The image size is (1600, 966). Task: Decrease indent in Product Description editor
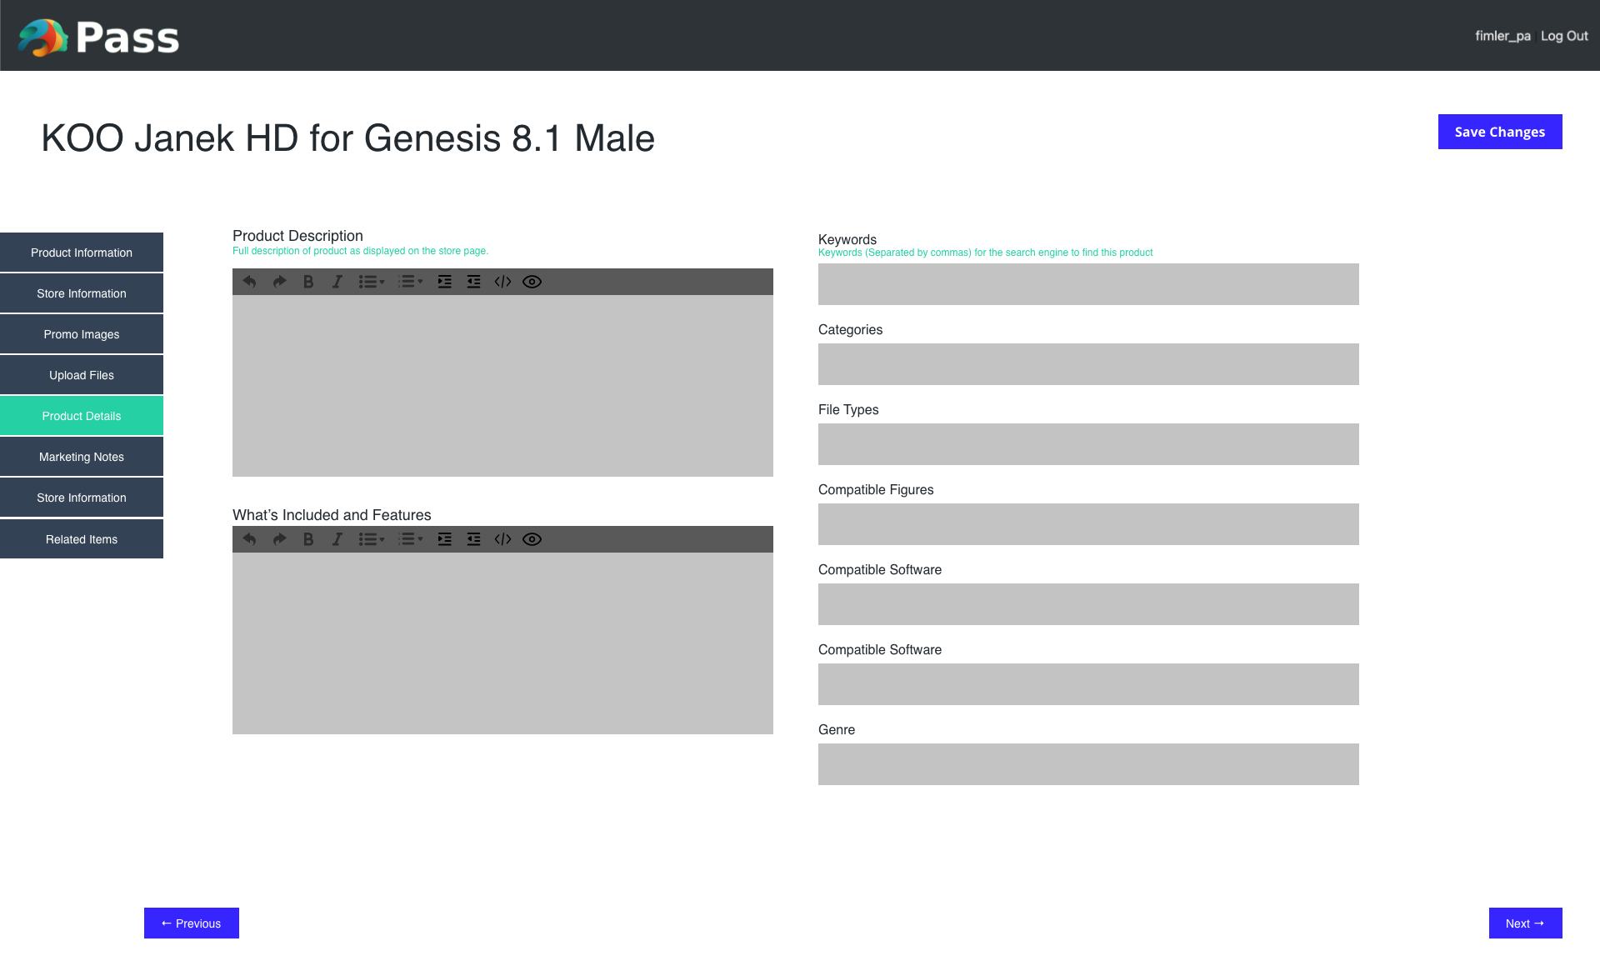point(473,282)
